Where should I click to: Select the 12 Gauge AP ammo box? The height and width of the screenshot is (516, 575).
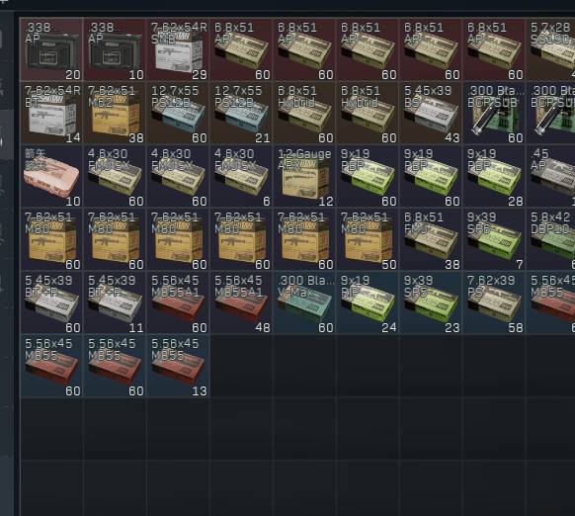point(304,177)
